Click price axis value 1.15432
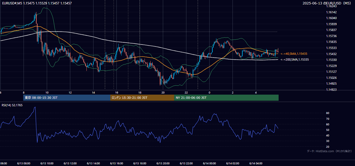 point(332,54)
